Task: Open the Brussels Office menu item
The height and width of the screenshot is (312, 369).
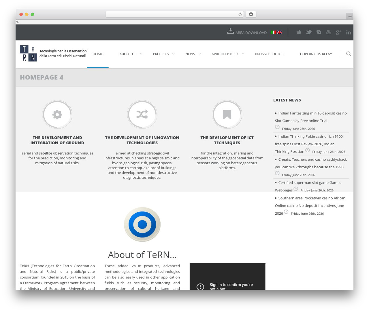Action: 269,54
